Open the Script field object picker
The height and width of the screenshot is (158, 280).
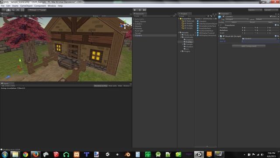click(x=278, y=39)
